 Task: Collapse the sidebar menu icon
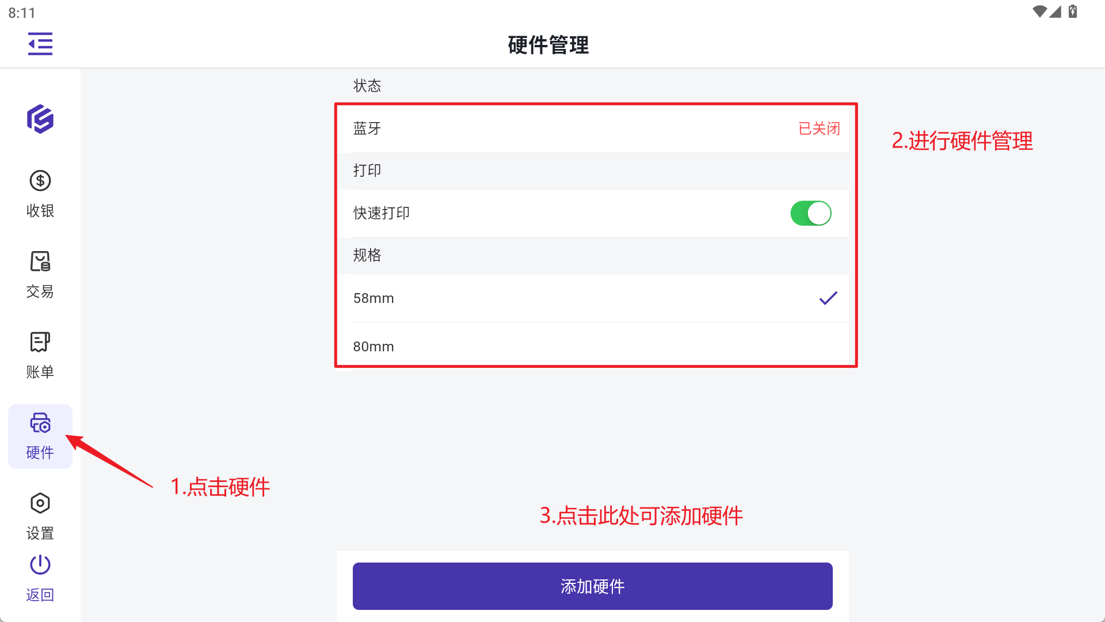[x=40, y=44]
